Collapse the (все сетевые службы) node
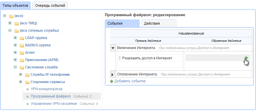256x111 pixels. pyautogui.click(x=10, y=31)
